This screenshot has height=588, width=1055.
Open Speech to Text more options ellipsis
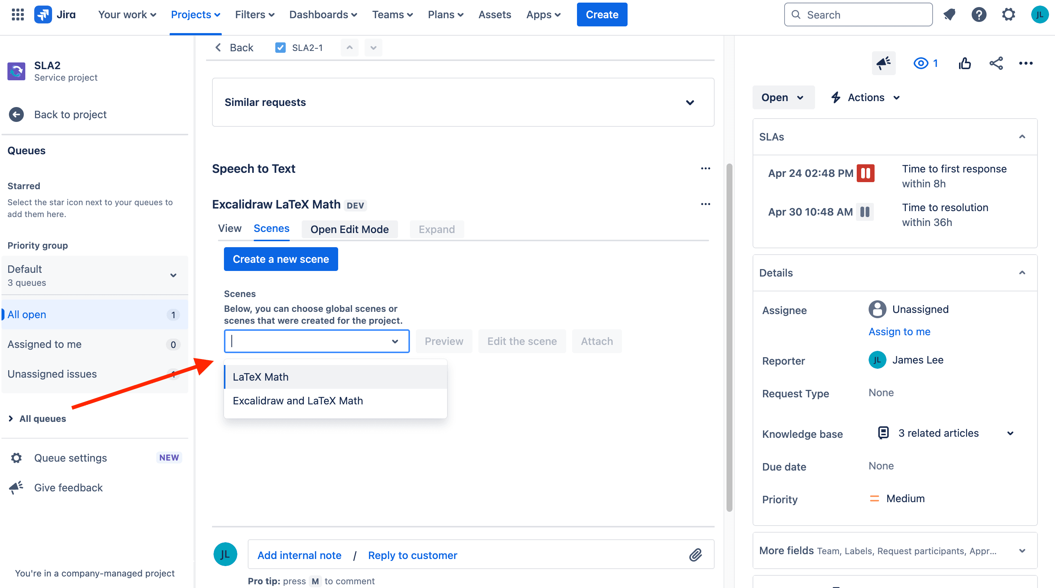point(705,169)
